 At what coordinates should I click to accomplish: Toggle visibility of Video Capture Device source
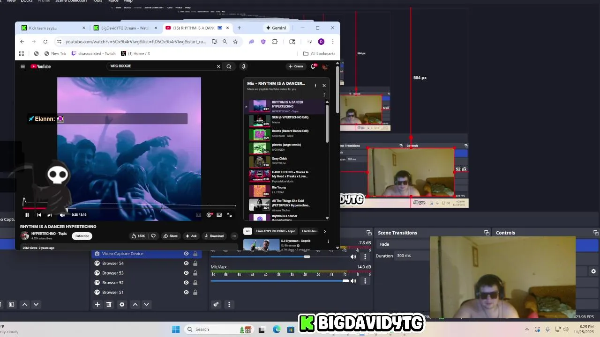[186, 254]
